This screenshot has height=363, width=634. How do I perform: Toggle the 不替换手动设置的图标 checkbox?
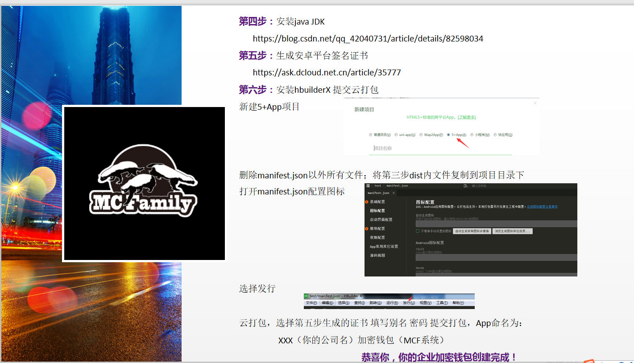[418, 231]
